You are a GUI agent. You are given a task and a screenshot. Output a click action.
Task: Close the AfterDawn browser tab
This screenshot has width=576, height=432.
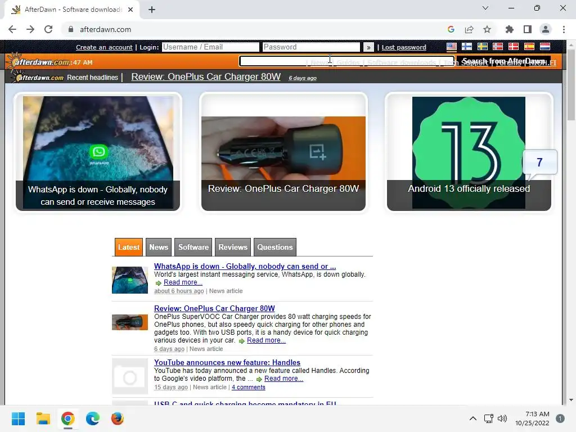[130, 10]
